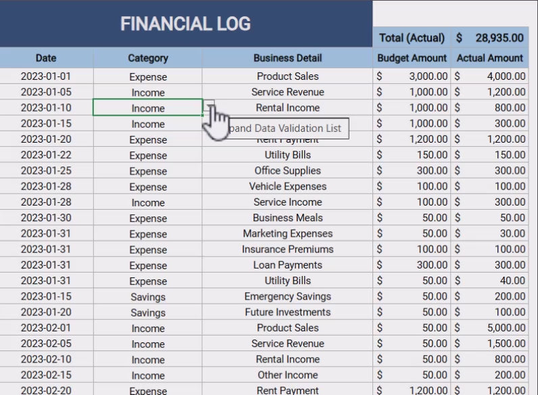
Task: Select the date cell 2023-01-01
Action: (46, 76)
